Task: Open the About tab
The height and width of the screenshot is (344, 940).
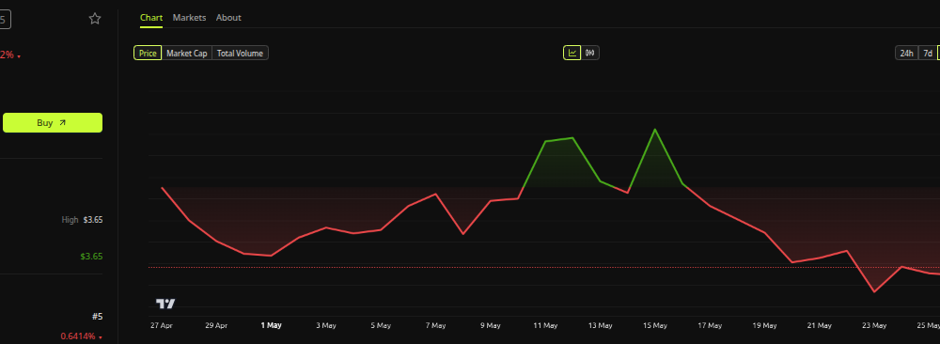Action: (228, 17)
